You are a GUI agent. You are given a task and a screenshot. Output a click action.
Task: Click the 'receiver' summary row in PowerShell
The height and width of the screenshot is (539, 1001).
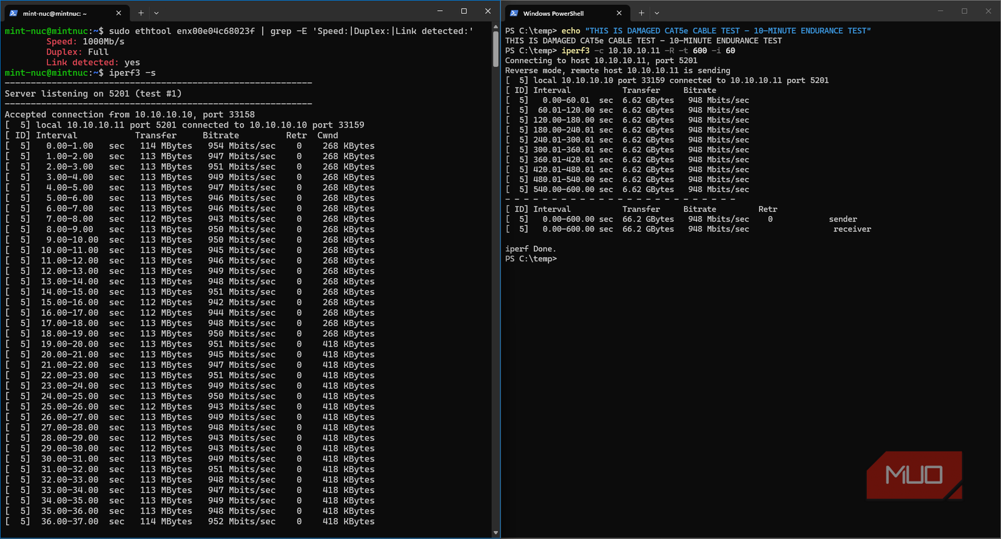click(688, 229)
